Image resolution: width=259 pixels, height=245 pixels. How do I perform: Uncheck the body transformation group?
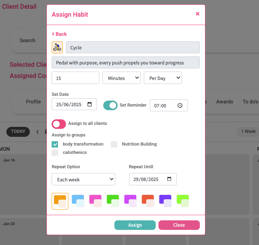tap(55, 144)
